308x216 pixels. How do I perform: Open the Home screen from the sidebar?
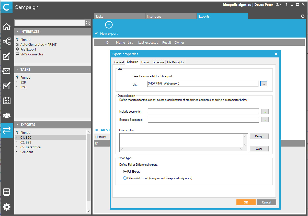click(x=6, y=27)
